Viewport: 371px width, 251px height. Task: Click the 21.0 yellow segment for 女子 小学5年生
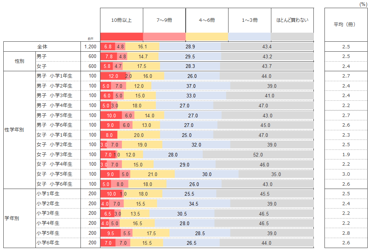(x=152, y=174)
